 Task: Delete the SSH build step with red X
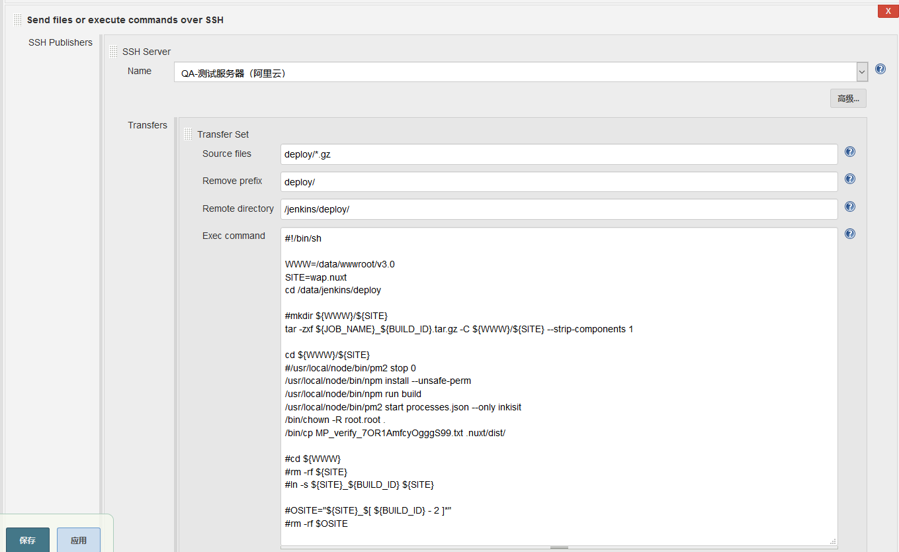click(888, 11)
